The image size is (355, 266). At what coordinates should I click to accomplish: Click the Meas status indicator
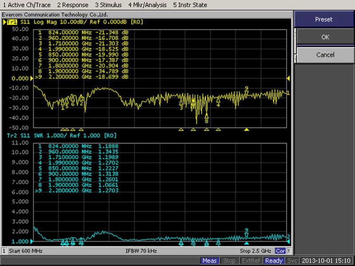(209, 261)
